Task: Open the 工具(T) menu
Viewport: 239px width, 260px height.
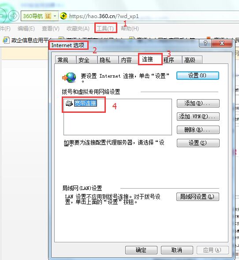Action: click(105, 28)
